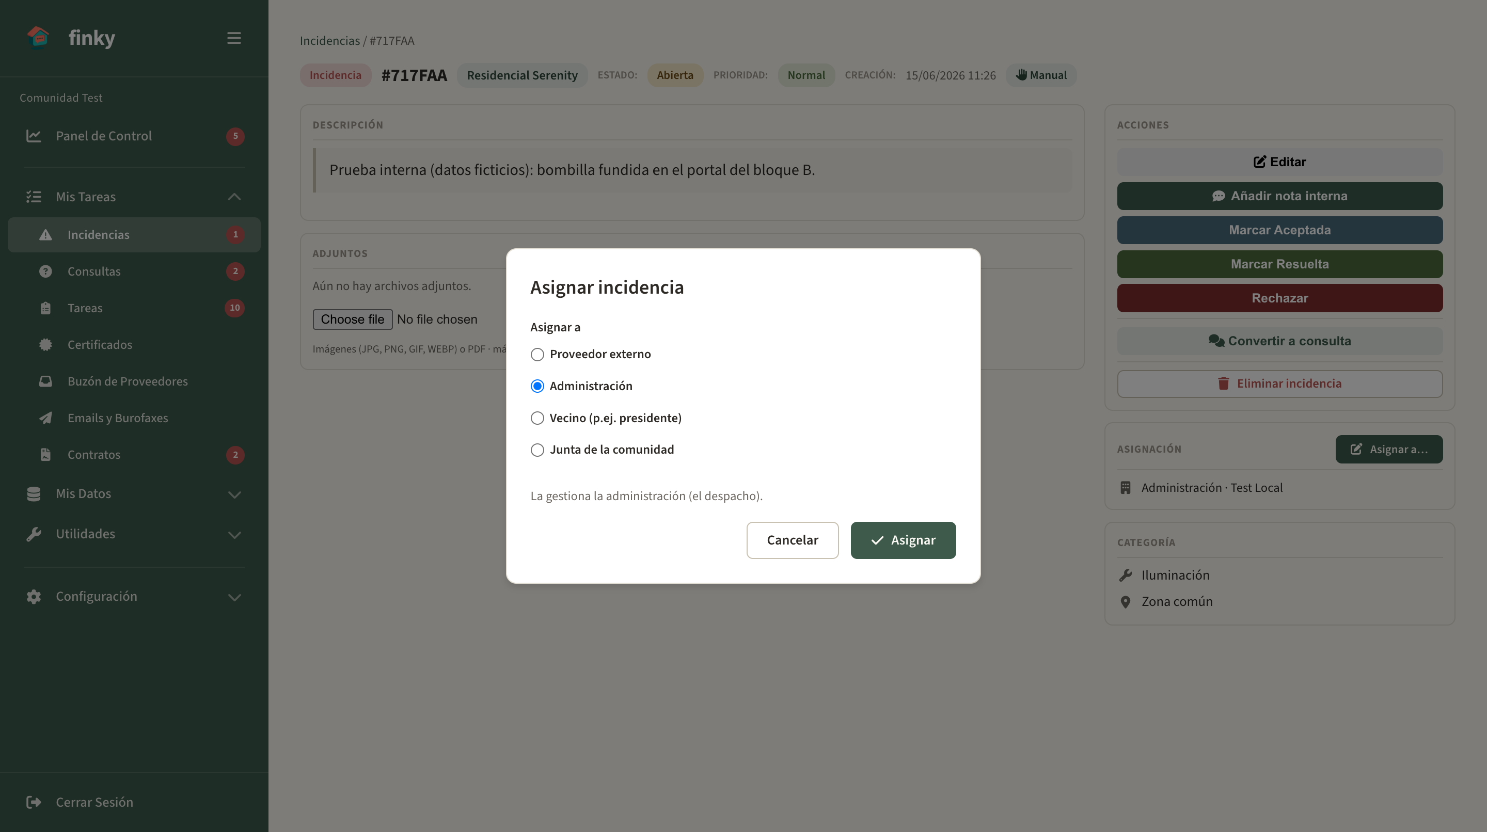Viewport: 1487px width, 832px height.
Task: Select the Junta de la comunidad radio option
Action: pos(537,450)
